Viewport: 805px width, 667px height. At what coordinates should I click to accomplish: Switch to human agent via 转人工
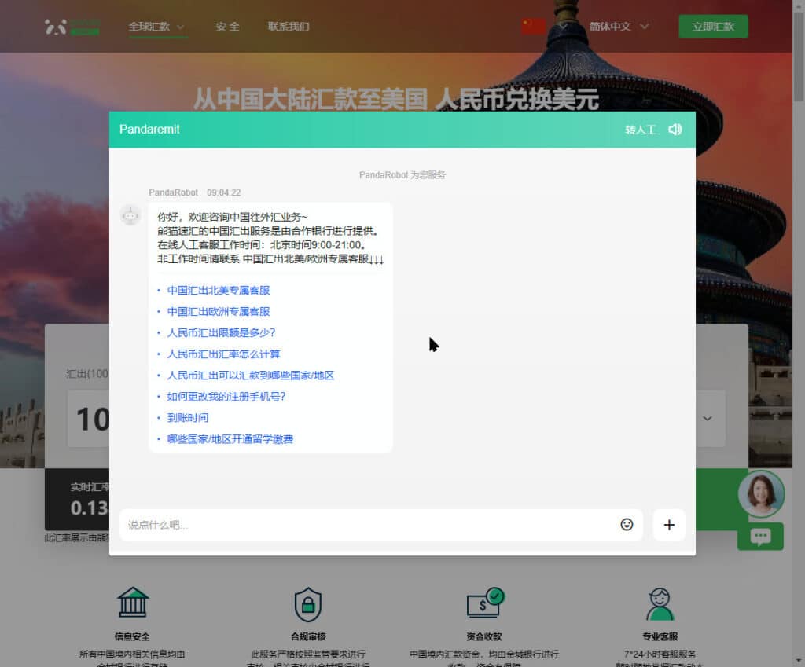point(640,130)
